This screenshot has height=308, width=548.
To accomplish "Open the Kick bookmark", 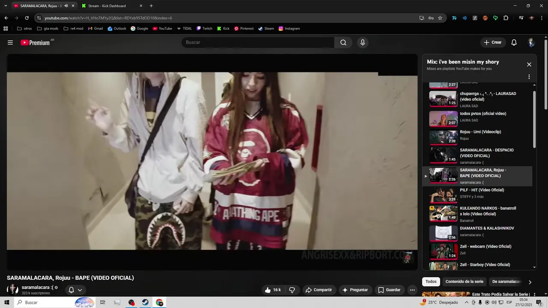I will (223, 29).
